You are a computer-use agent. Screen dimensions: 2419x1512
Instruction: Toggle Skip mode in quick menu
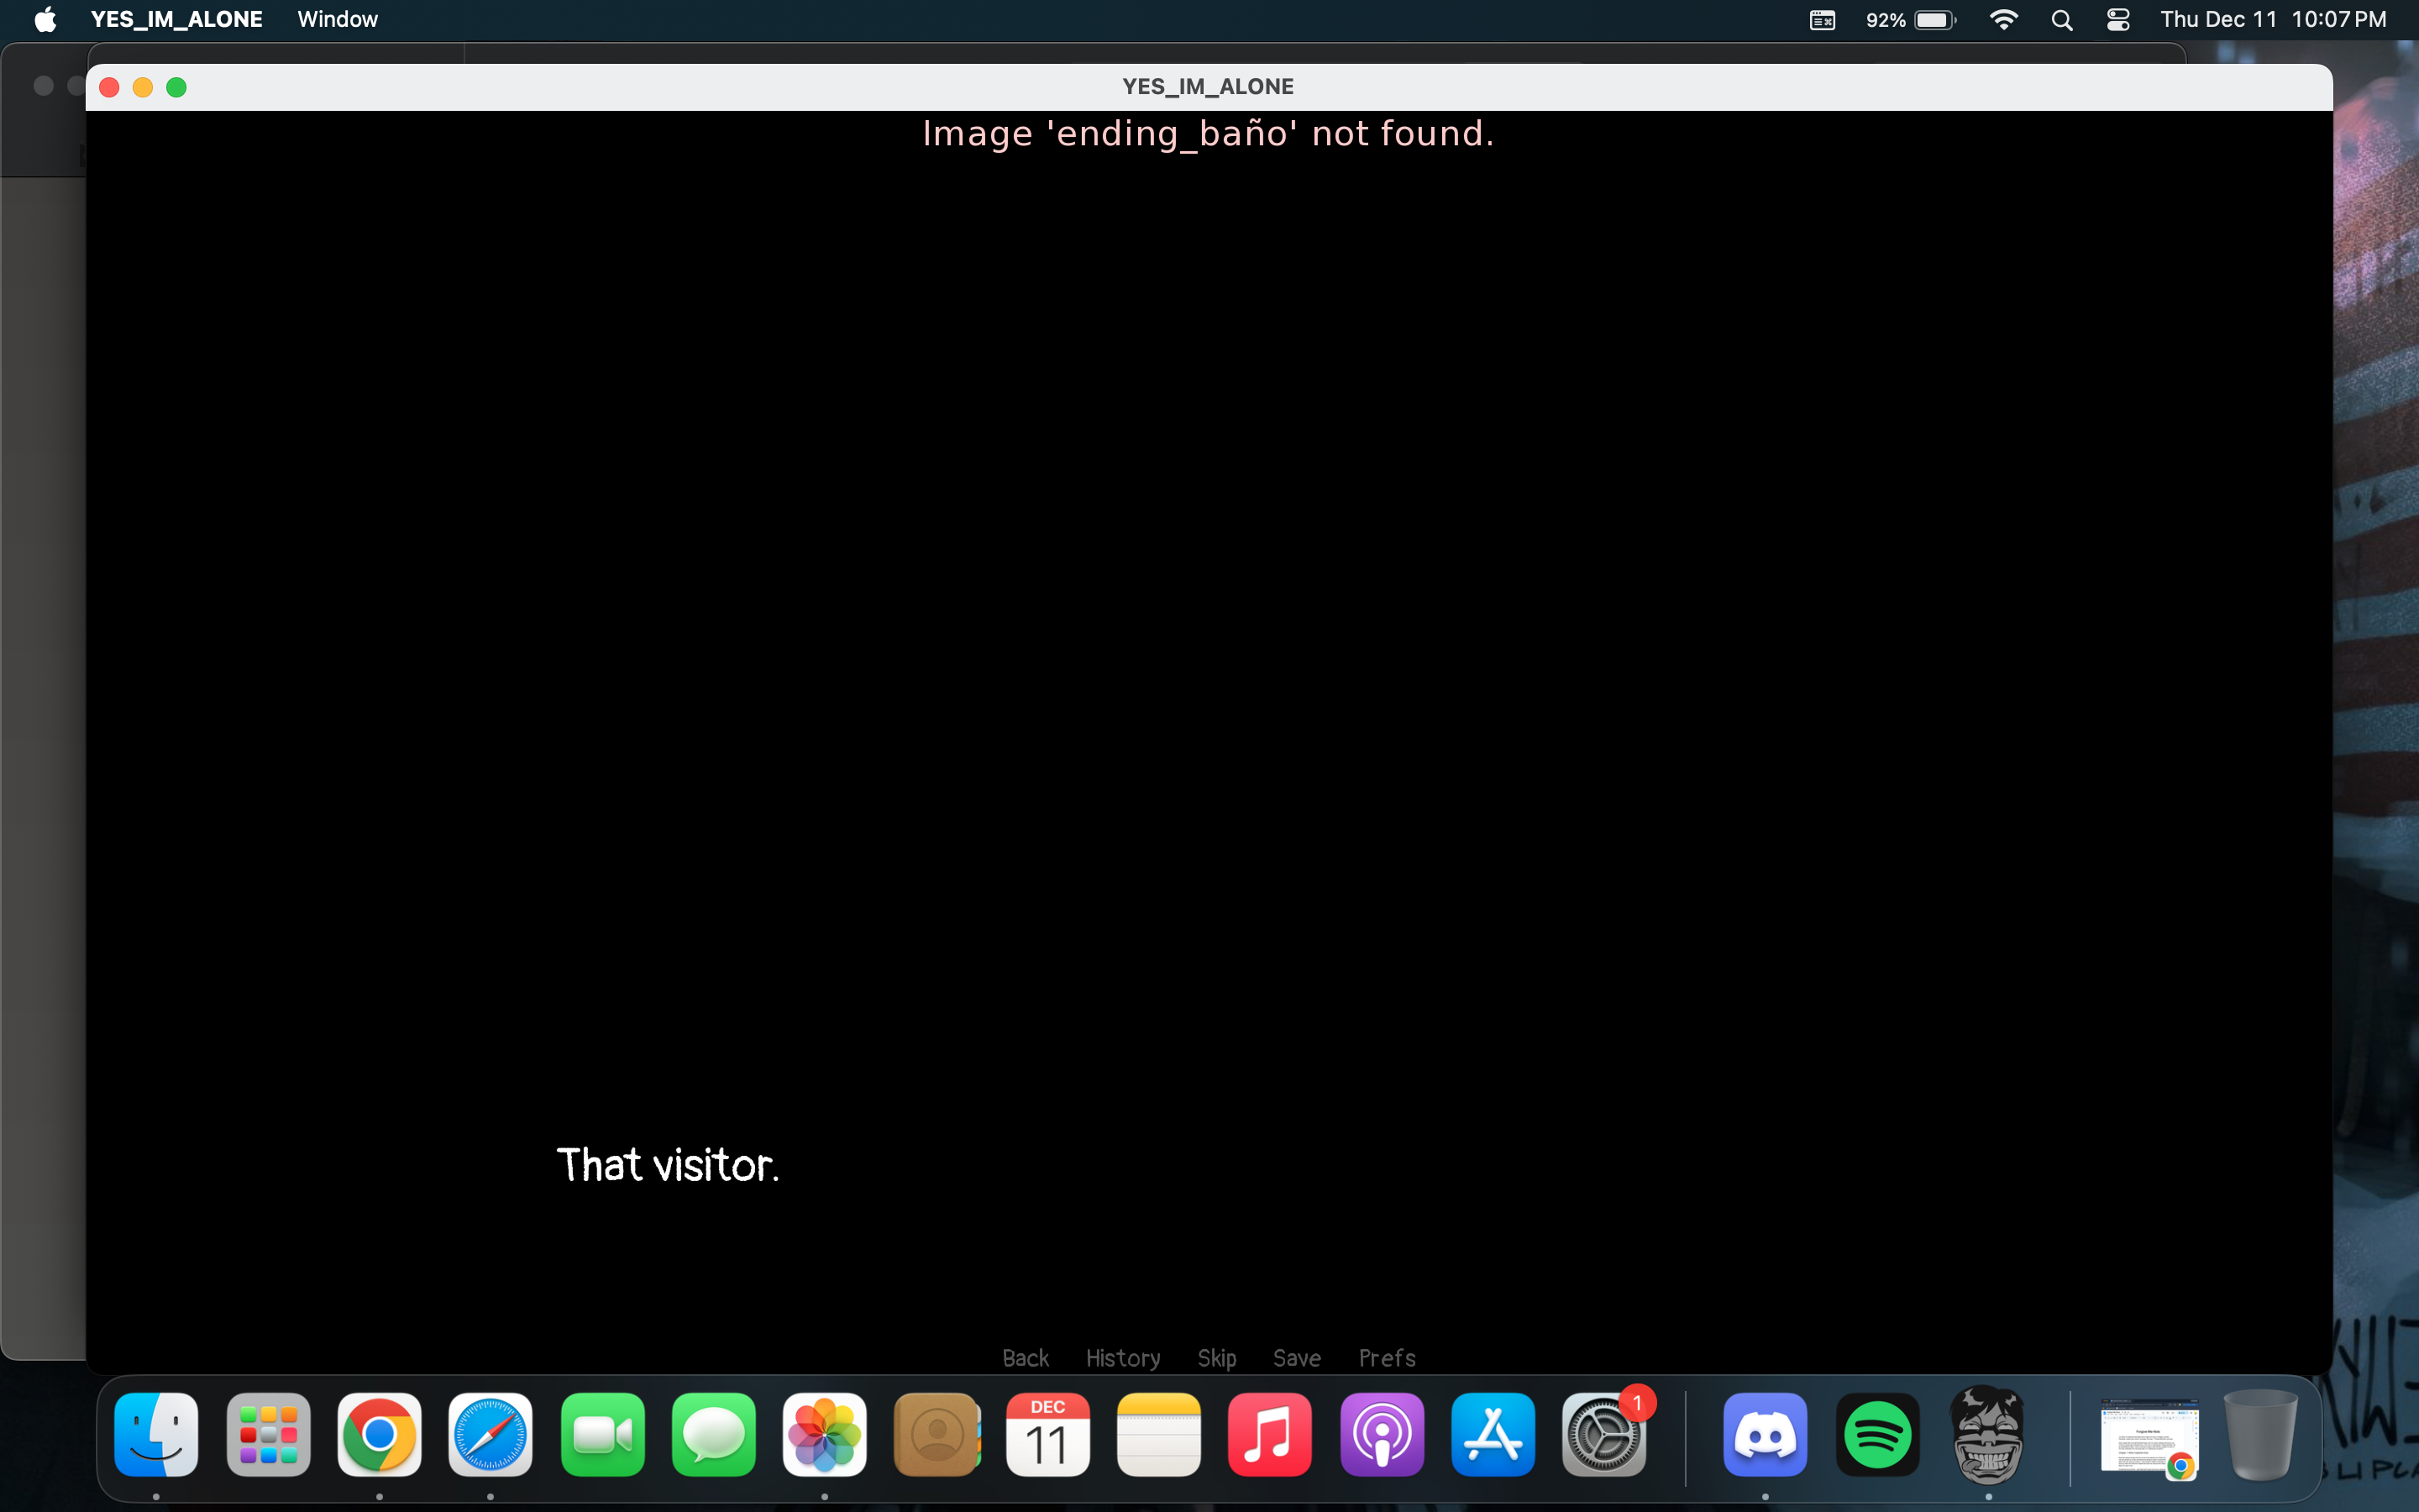(1216, 1357)
